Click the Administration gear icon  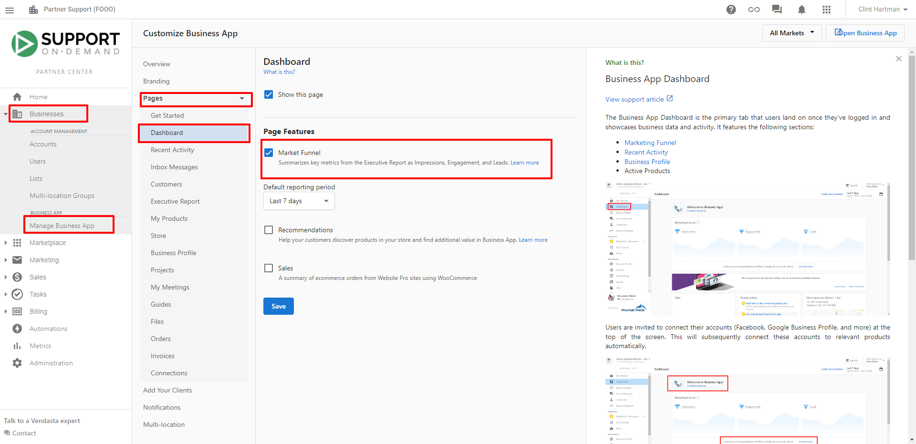[17, 363]
